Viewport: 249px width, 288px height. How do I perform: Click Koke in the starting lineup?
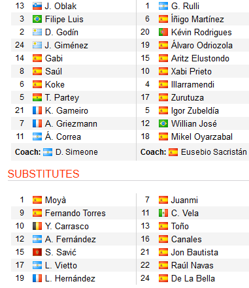click(55, 84)
